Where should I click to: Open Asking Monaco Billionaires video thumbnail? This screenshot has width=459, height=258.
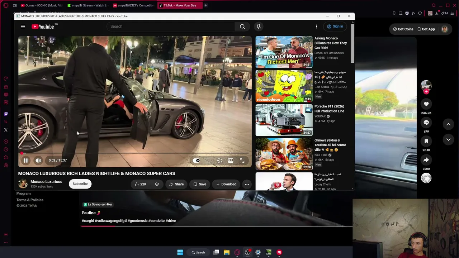coord(284,52)
